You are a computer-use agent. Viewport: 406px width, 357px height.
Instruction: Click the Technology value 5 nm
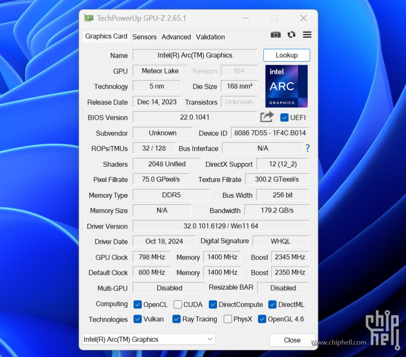[157, 86]
